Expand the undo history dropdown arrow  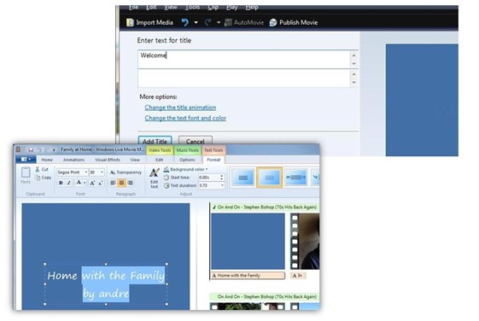point(196,22)
